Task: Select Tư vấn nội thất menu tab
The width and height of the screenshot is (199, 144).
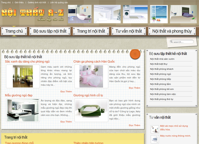Action: coord(129,31)
